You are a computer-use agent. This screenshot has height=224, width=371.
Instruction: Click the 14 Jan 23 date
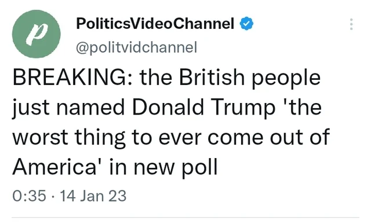[x=93, y=196]
